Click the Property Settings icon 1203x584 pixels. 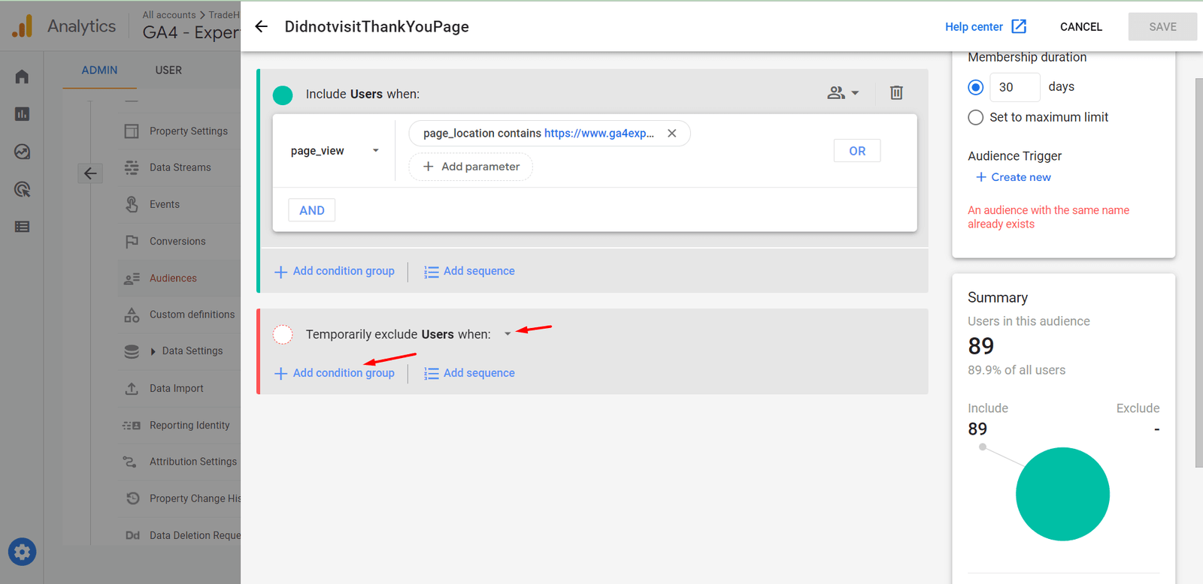132,131
